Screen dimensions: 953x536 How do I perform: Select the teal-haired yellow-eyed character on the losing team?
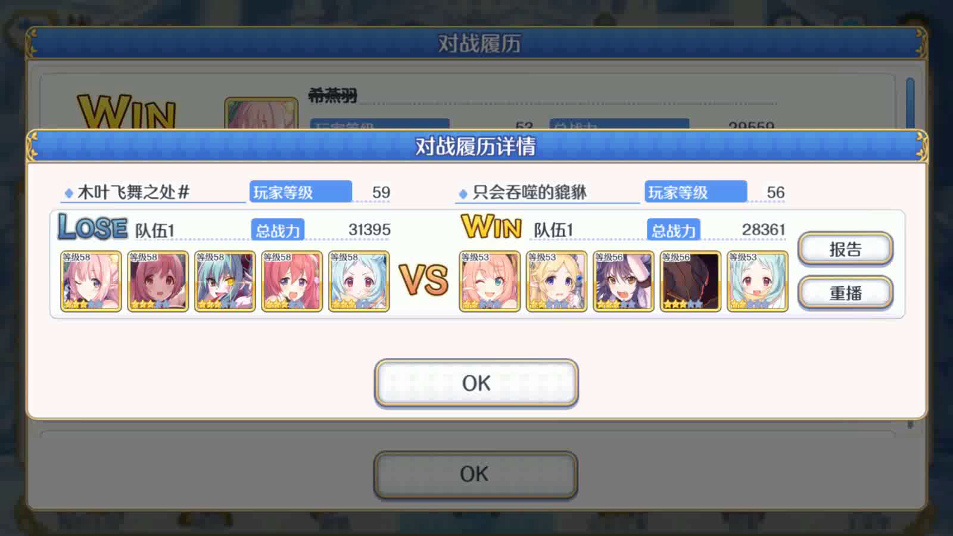(225, 281)
